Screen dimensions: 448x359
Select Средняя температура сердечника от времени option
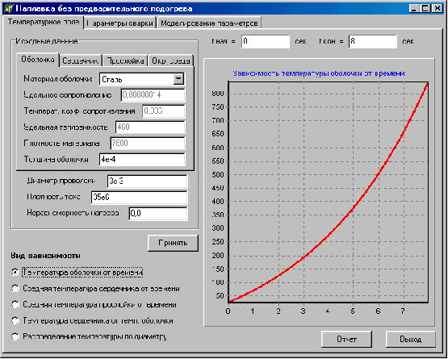pos(15,289)
